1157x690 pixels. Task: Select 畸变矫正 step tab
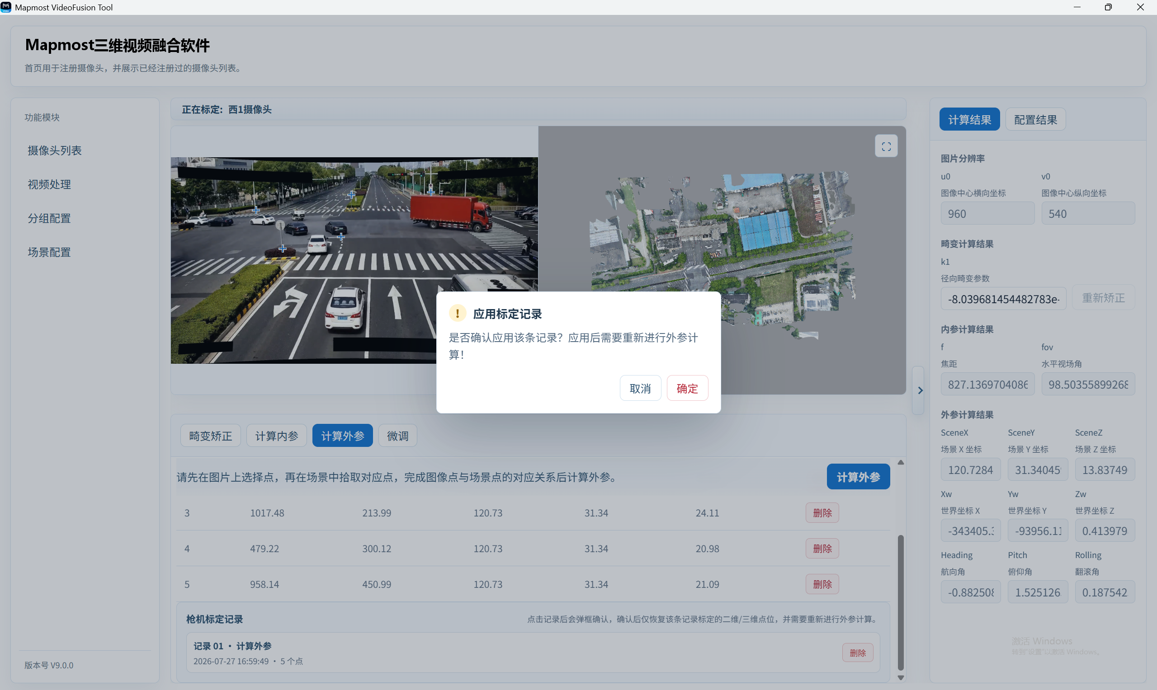(x=210, y=436)
